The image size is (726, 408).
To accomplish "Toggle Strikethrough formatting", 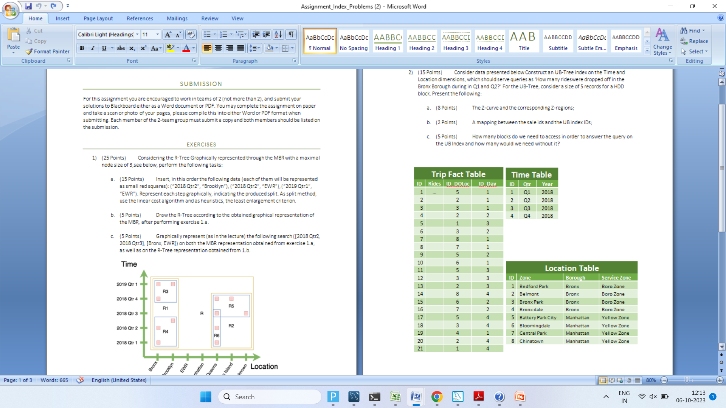I will coord(121,48).
